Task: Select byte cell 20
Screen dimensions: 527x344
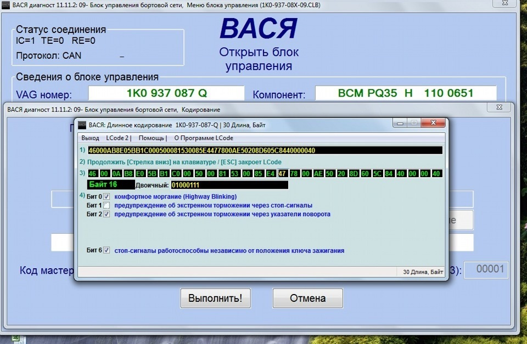Action: point(341,174)
